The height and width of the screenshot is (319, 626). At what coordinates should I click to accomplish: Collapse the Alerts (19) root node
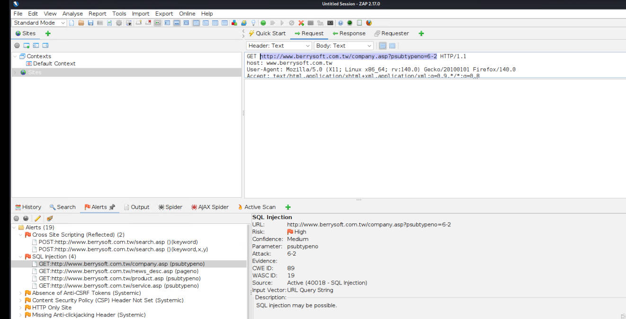click(x=15, y=228)
